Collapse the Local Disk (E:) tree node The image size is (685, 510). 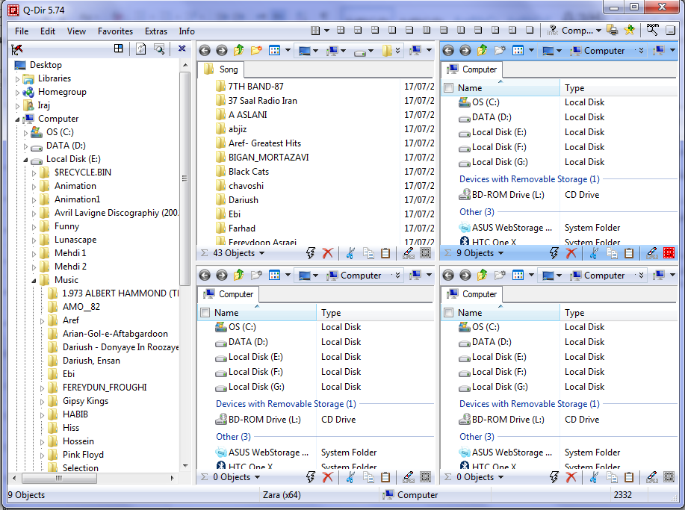tap(26, 160)
